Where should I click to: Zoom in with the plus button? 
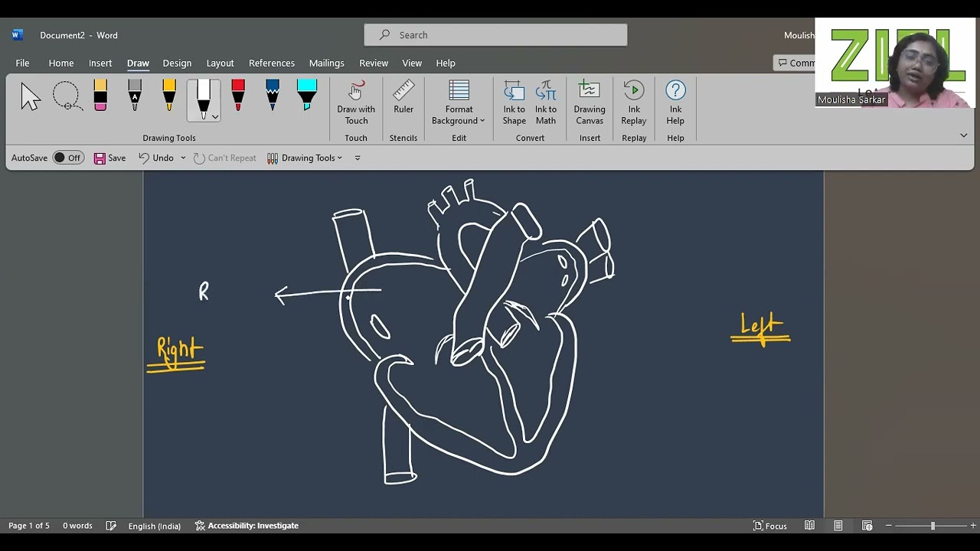pos(973,526)
